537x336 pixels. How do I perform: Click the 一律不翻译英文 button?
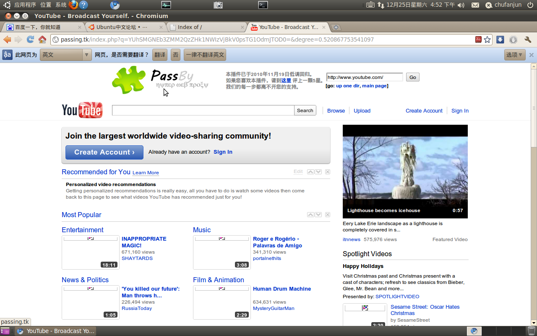[205, 55]
